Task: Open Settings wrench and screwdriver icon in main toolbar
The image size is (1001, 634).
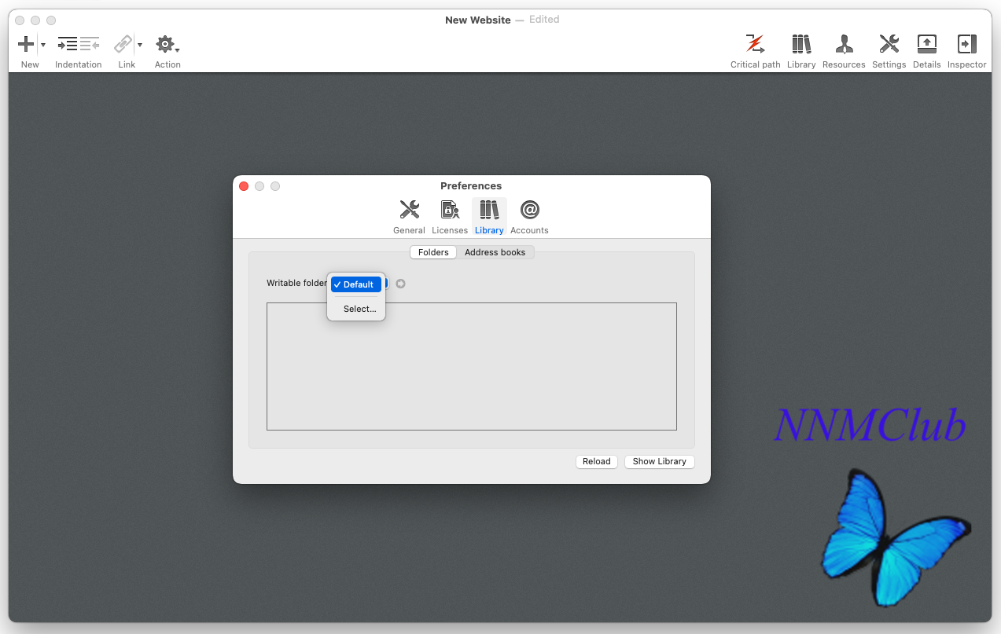Action: pyautogui.click(x=889, y=44)
